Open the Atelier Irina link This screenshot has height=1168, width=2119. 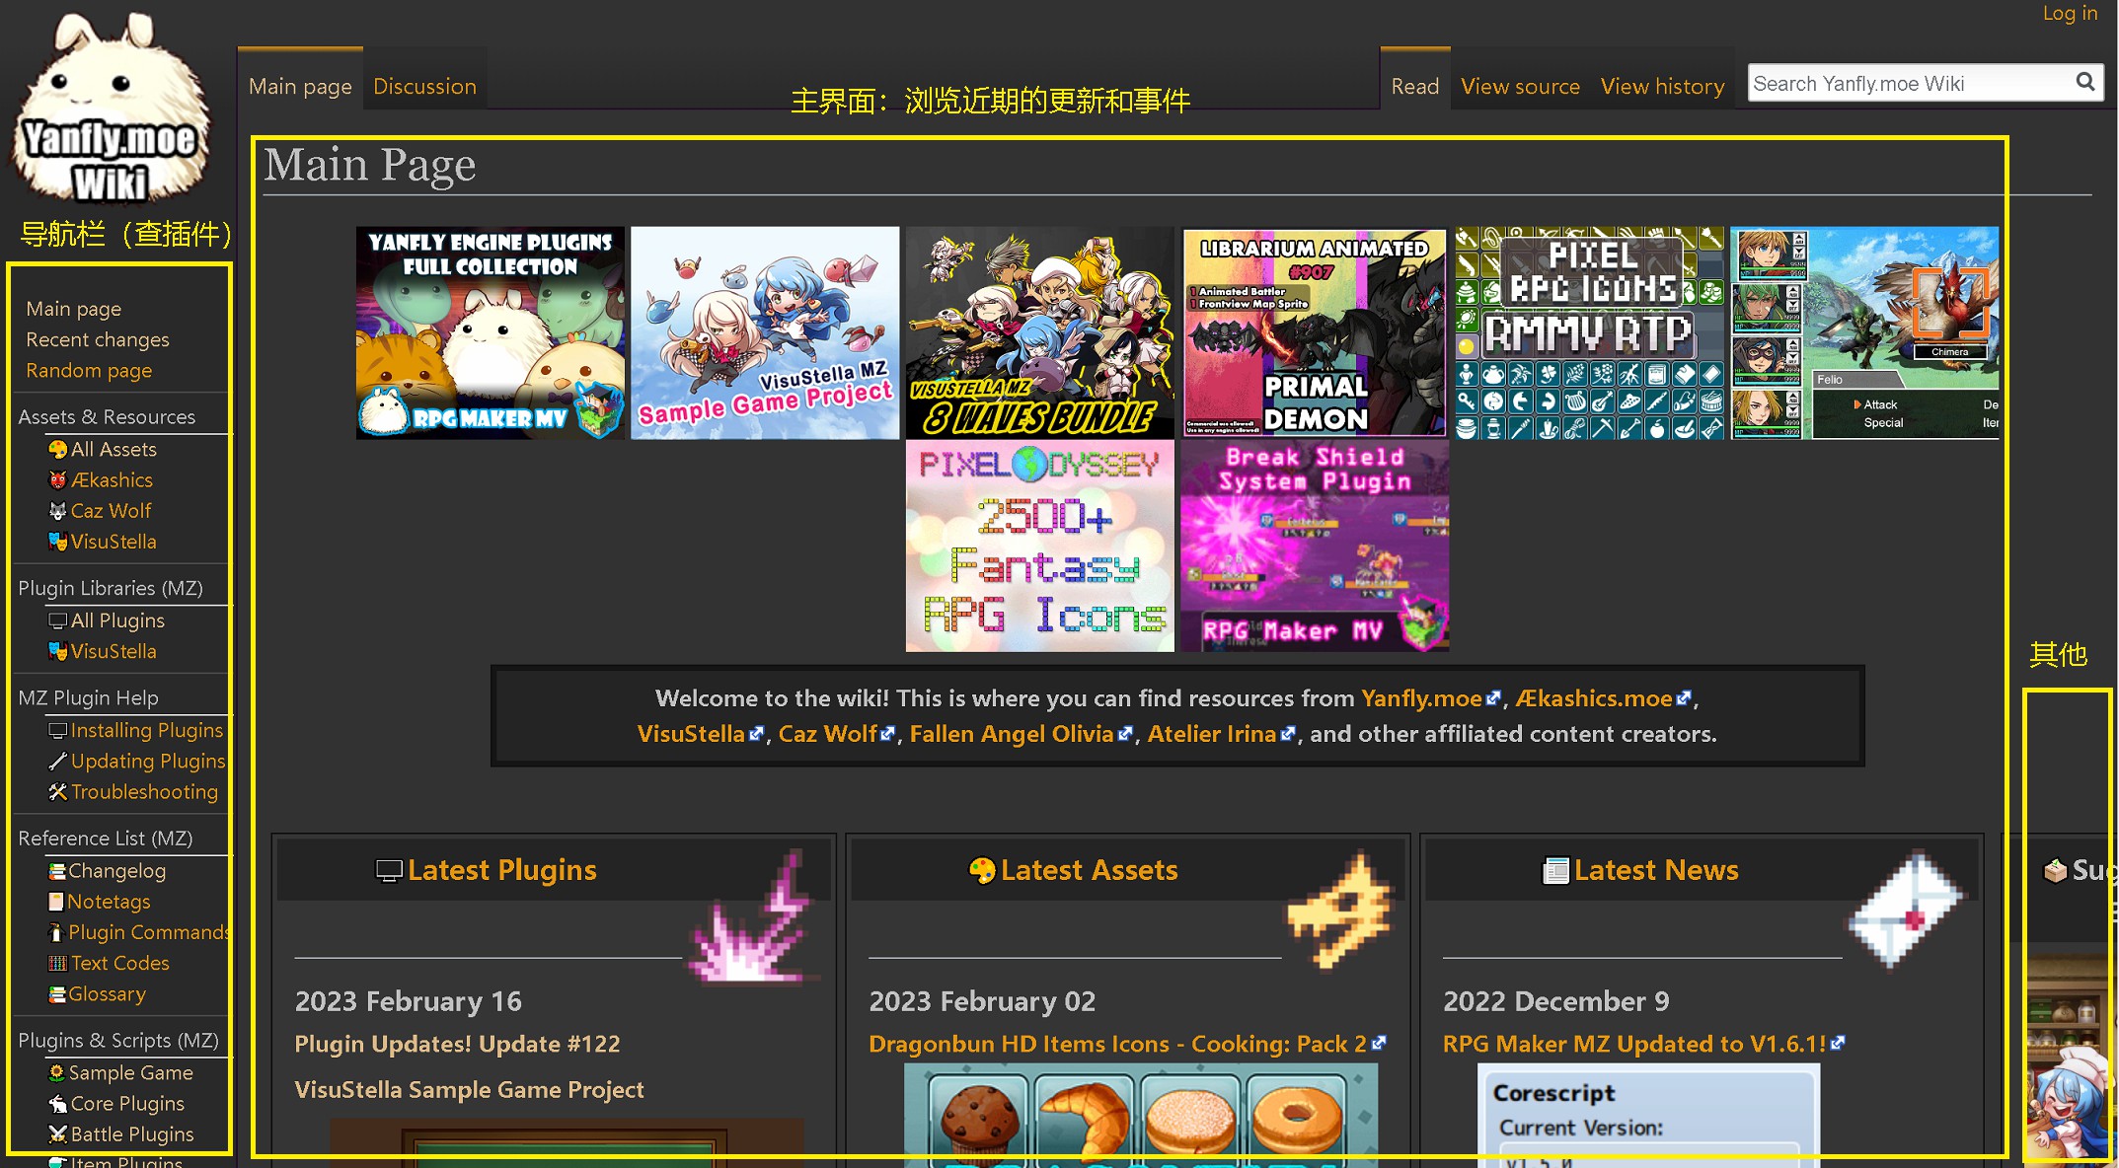click(x=1221, y=734)
